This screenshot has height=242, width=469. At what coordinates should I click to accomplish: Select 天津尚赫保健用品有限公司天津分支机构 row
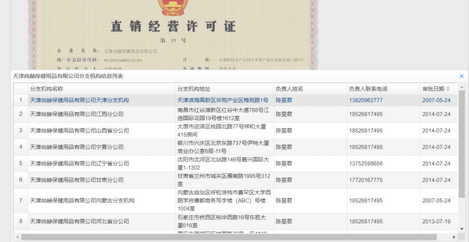coord(236,100)
